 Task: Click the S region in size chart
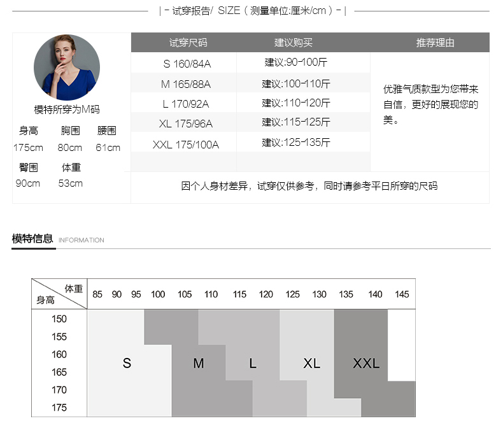127,363
